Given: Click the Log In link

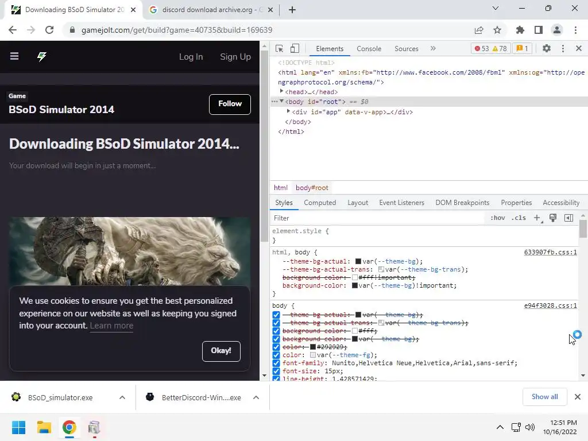Looking at the screenshot, I should pyautogui.click(x=191, y=57).
